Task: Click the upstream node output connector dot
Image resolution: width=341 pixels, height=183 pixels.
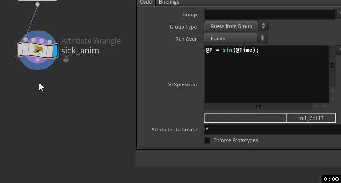Action: coord(38,4)
